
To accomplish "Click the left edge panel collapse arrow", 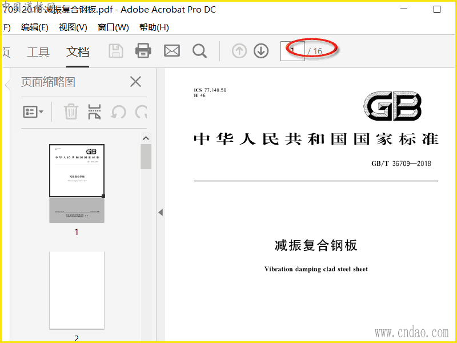I will click(7, 85).
